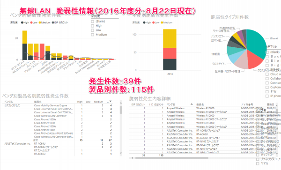The height and width of the screenshot is (170, 281).
Task: Click the down arrow of the vendor product table scrollbar
Action: coord(121,153)
